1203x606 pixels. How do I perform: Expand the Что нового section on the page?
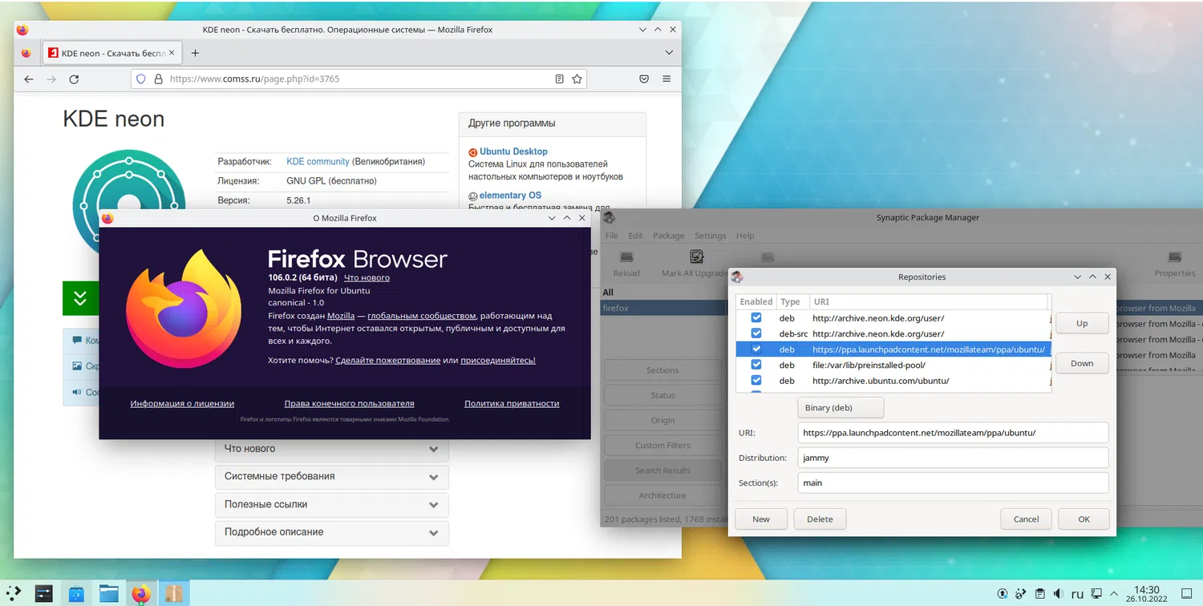pos(332,449)
